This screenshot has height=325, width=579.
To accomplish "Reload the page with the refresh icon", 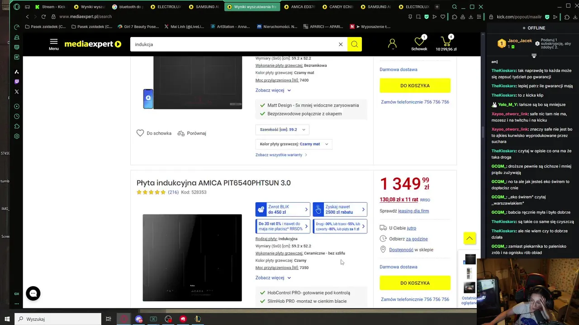I will click(x=43, y=17).
